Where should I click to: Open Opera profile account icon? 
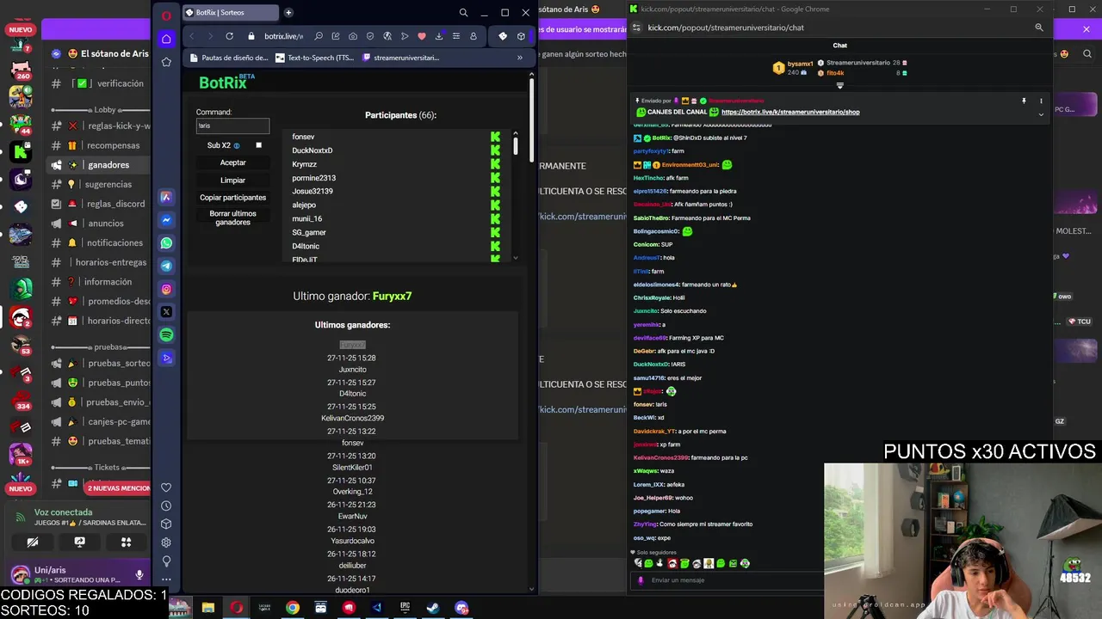474,36
